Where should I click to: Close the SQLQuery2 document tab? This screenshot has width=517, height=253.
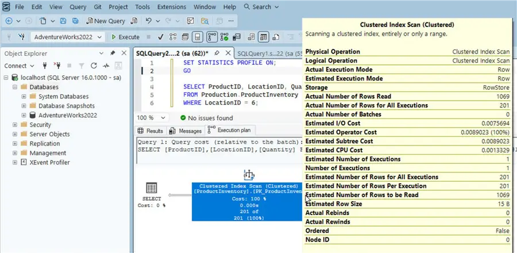pyautogui.click(x=228, y=53)
